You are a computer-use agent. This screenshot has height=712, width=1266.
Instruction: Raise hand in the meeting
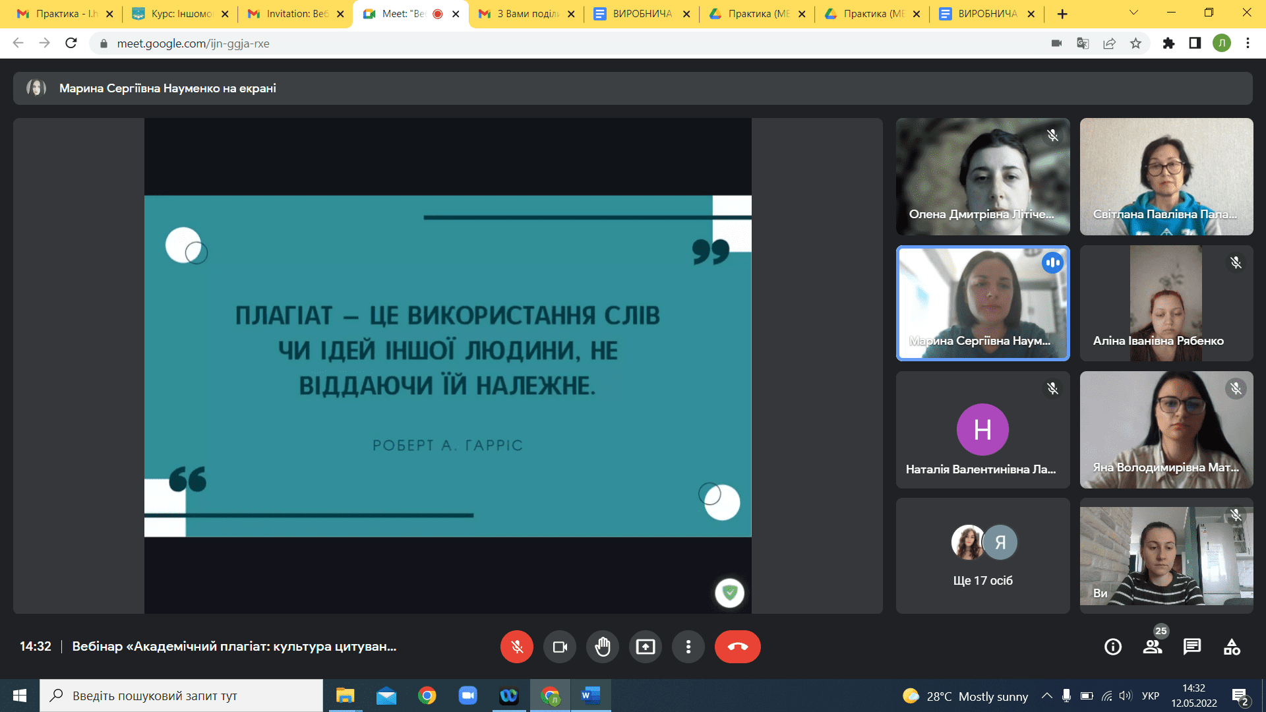pyautogui.click(x=603, y=647)
